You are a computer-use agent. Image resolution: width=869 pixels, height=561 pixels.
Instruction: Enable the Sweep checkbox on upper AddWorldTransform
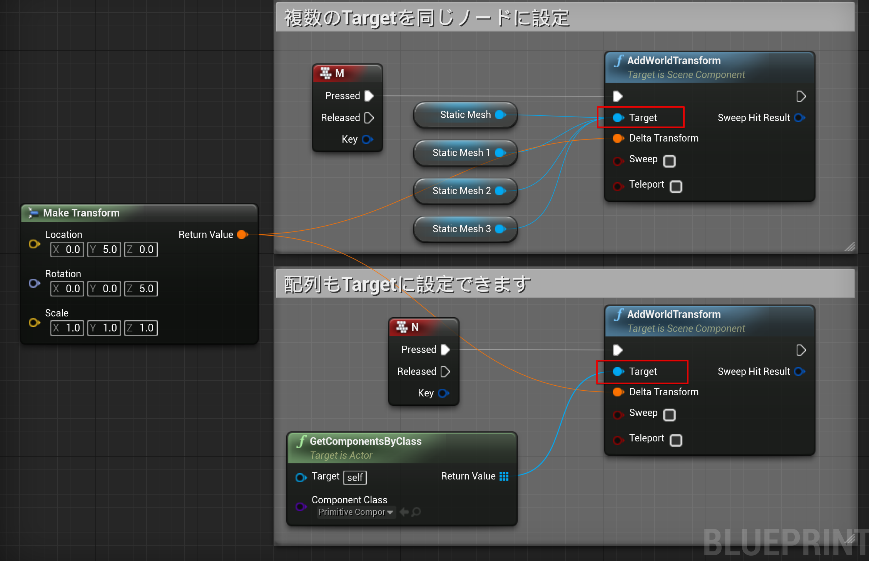670,161
